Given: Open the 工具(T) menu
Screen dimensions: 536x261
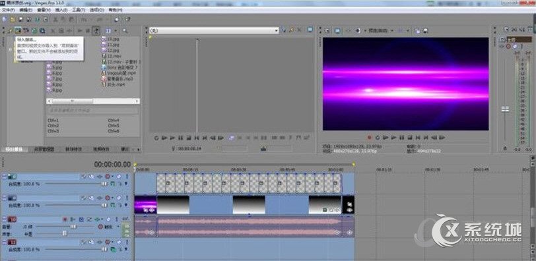Looking at the screenshot, I should click(79, 11).
